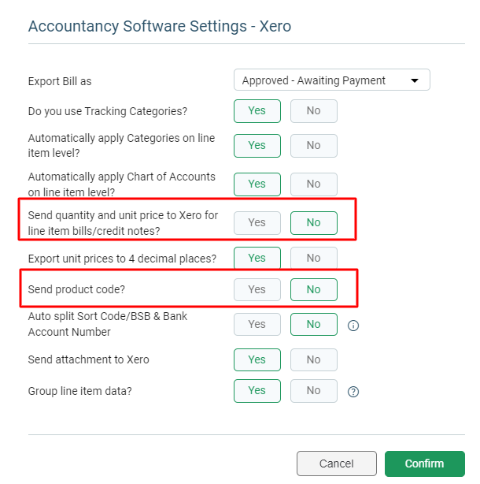Choose No for sending quantity and unit price
This screenshot has width=480, height=484.
point(314,223)
